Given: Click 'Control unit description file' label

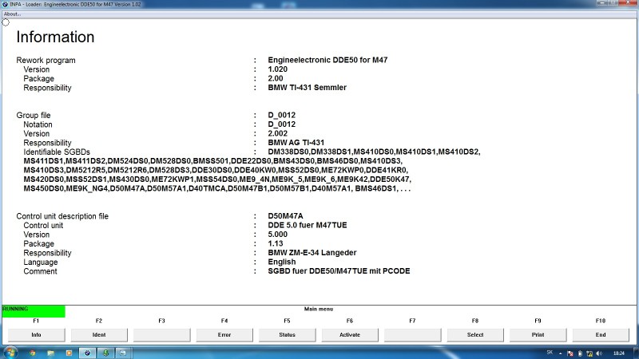Looking at the screenshot, I should pos(62,216).
